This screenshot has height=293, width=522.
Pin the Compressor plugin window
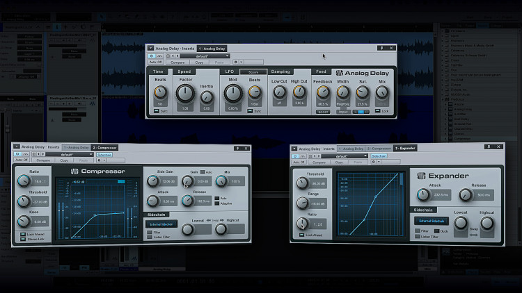[x=237, y=148]
